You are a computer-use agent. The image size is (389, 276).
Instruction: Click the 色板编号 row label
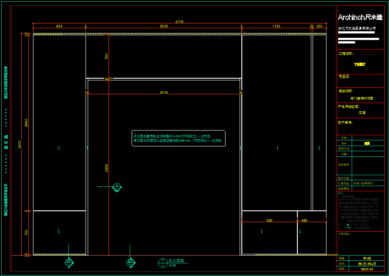(344, 164)
